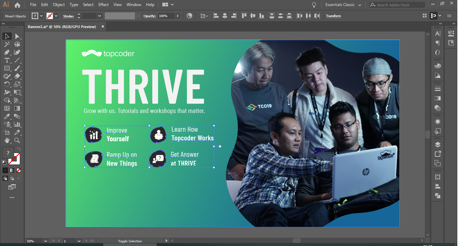Click the Opacity 100% input field
Screen dimensions: 460x246
click(166, 16)
